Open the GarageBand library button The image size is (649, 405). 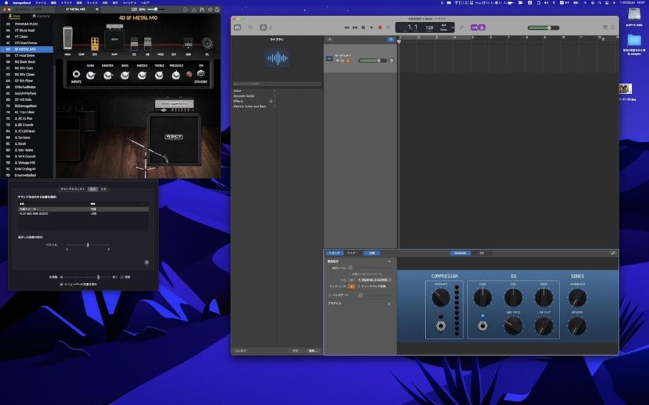tap(237, 28)
